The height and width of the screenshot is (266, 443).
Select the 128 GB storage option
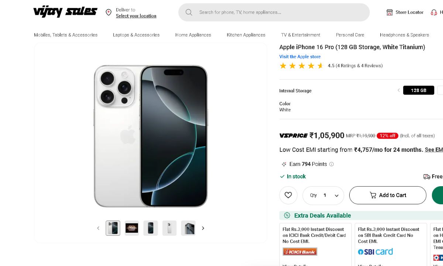coord(418,91)
